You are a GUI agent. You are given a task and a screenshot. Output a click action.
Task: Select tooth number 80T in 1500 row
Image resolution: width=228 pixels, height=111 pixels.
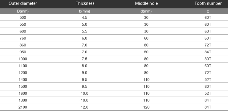pyautogui.click(x=208, y=86)
